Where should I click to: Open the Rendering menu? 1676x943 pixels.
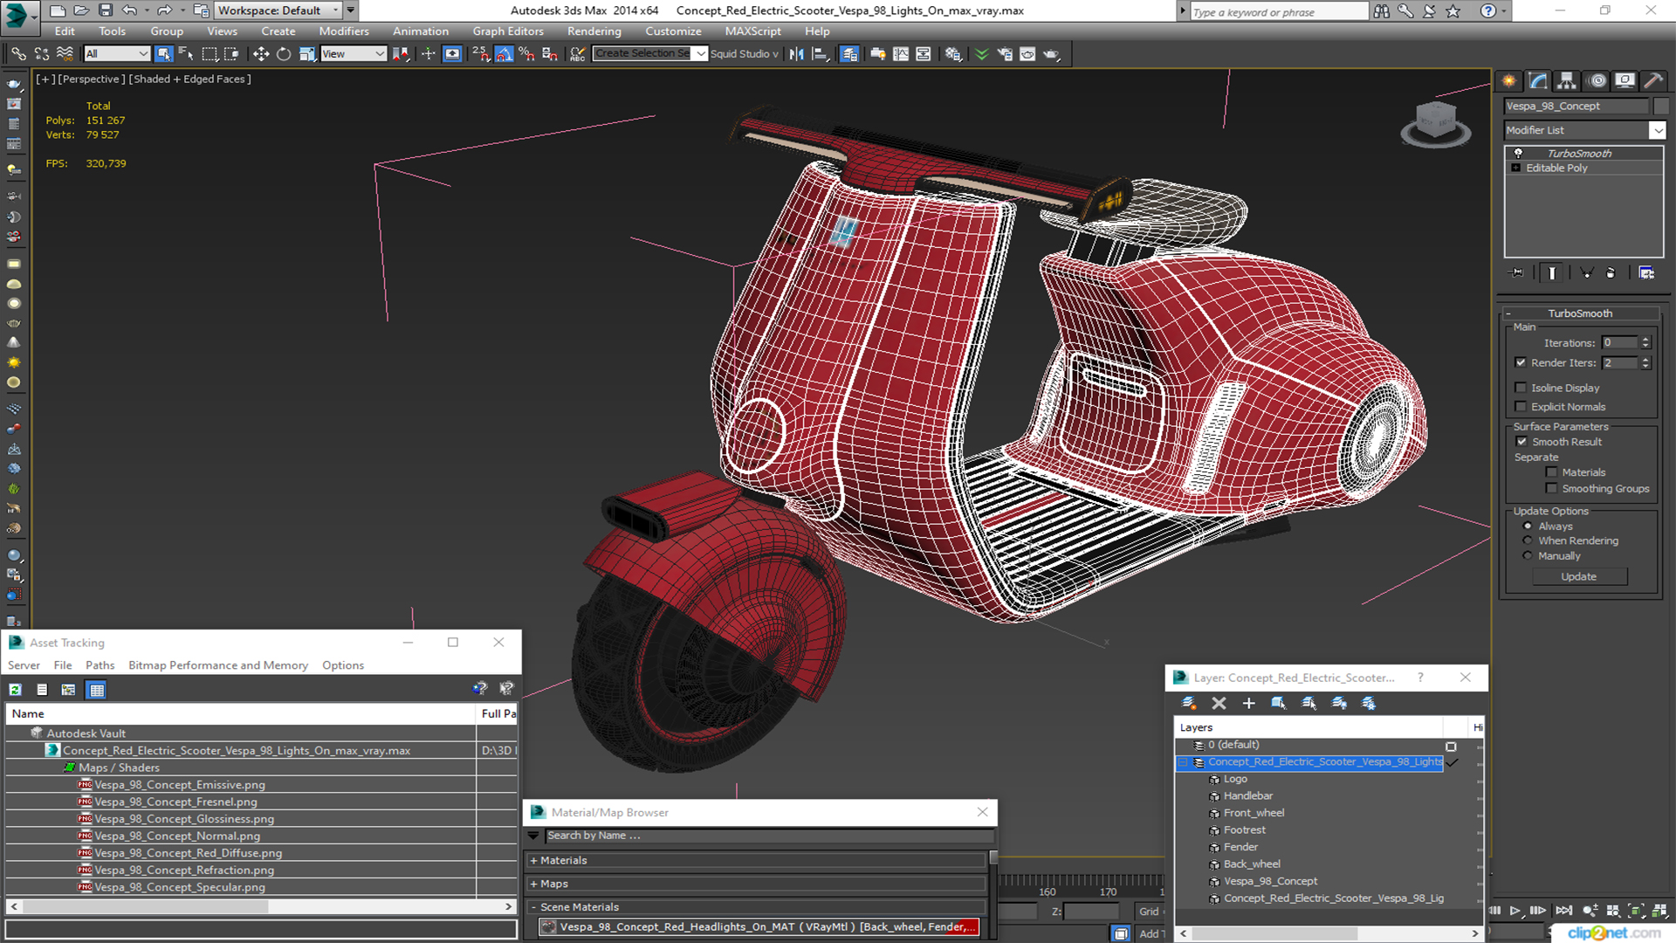(594, 31)
